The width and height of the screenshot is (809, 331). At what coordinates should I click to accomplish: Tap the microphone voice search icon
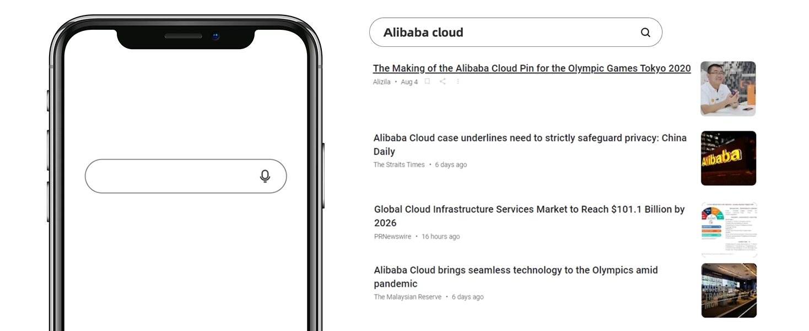point(265,176)
